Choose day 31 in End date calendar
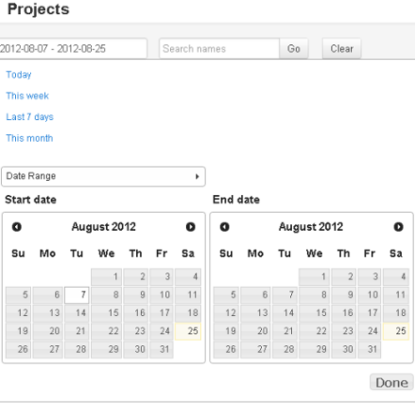The height and width of the screenshot is (404, 415). (x=370, y=349)
